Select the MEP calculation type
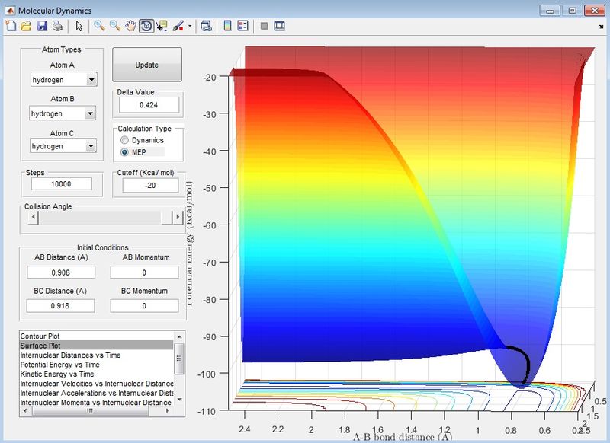 [124, 152]
